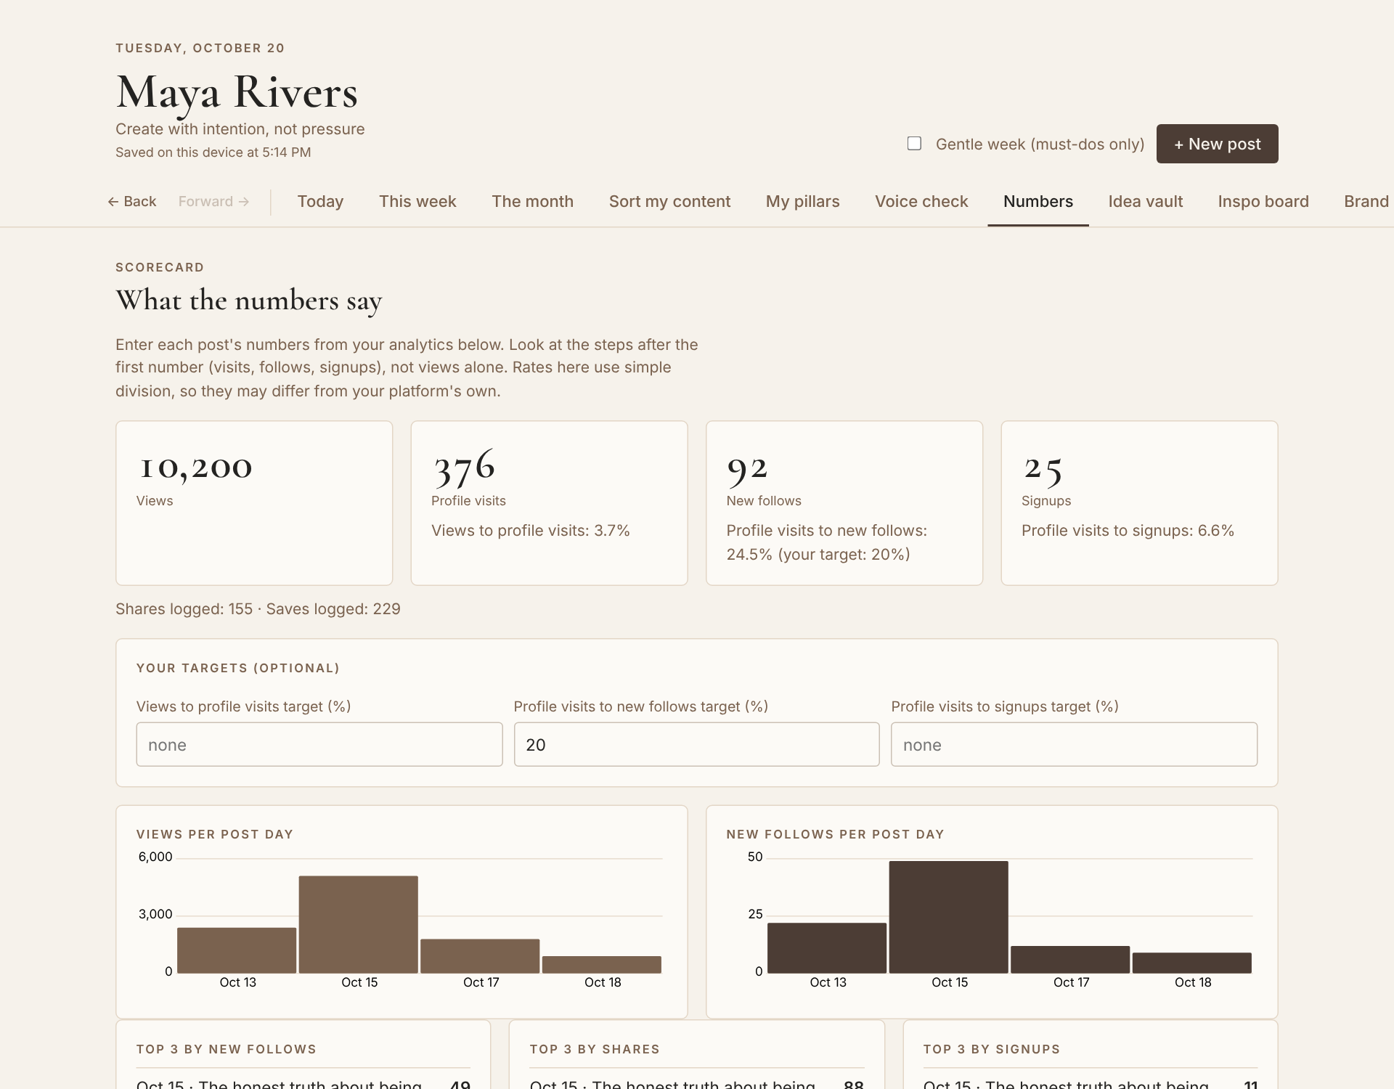Switch to the Inspo board tab
This screenshot has width=1394, height=1089.
[1263, 202]
